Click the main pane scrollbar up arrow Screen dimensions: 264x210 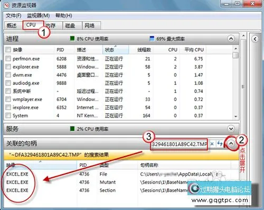243,36
